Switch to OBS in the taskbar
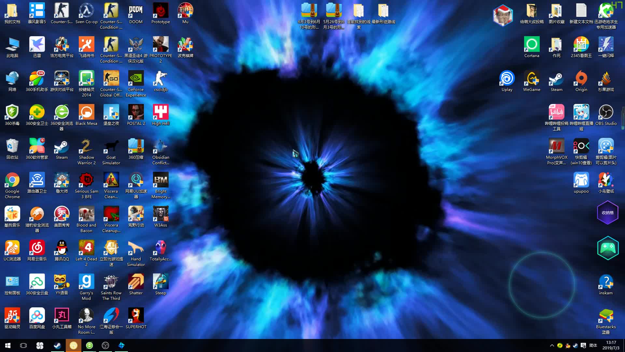The height and width of the screenshot is (352, 625). [x=105, y=345]
